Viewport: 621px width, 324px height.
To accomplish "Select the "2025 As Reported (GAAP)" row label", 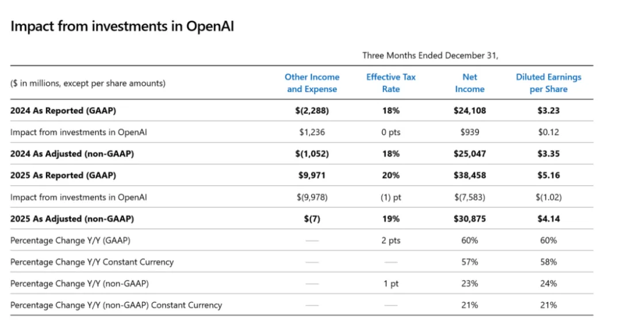I will point(67,176).
